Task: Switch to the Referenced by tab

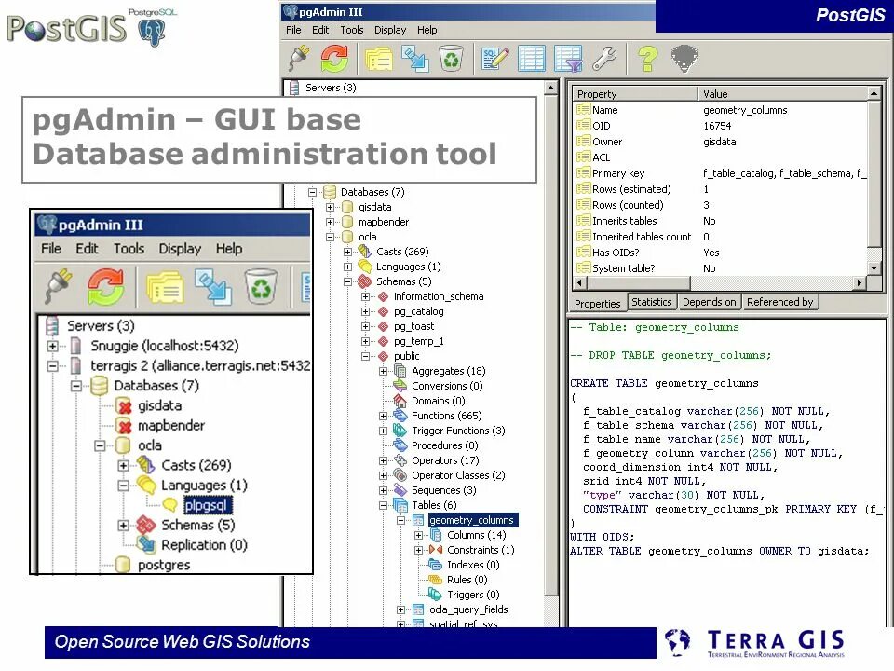Action: [x=780, y=302]
